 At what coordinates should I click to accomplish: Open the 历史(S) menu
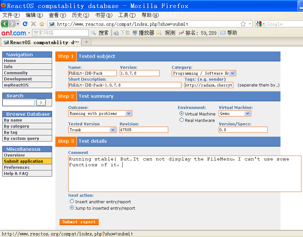click(x=81, y=15)
